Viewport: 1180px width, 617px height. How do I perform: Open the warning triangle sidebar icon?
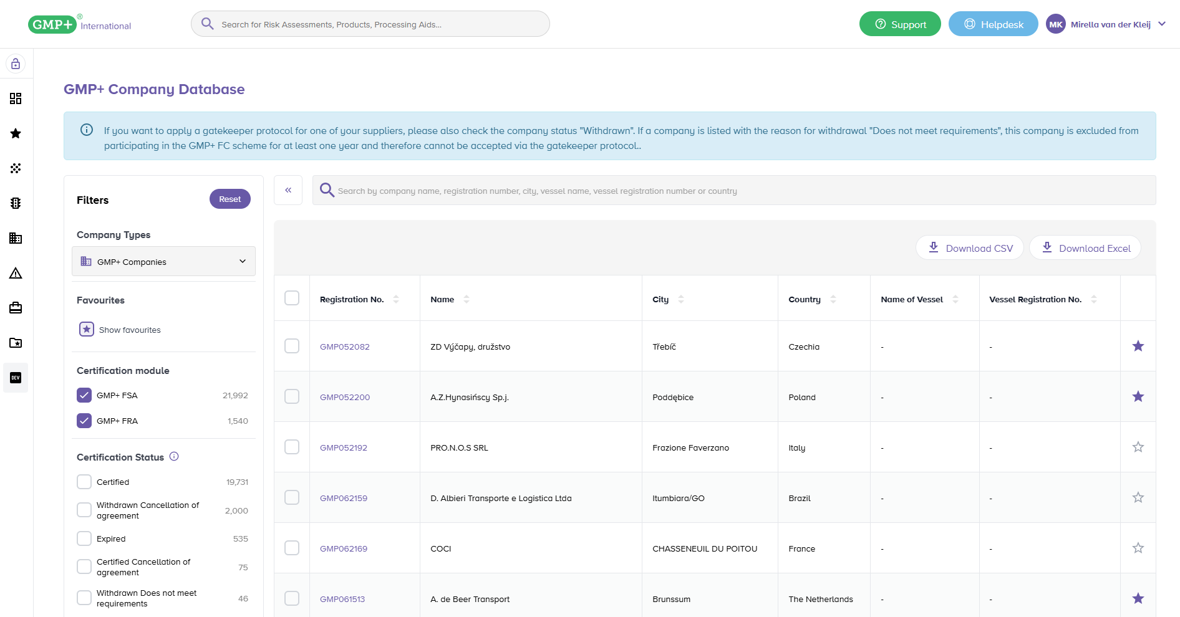click(16, 273)
